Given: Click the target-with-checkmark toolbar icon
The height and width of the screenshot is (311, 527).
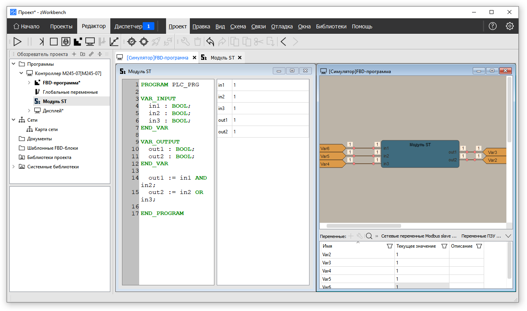Looking at the screenshot, I should [132, 42].
